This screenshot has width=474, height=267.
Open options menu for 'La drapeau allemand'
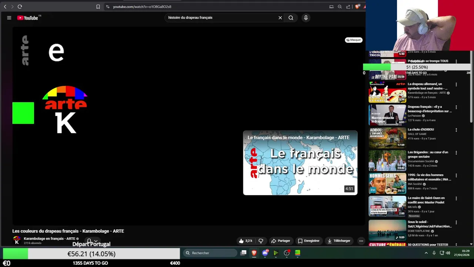(456, 85)
